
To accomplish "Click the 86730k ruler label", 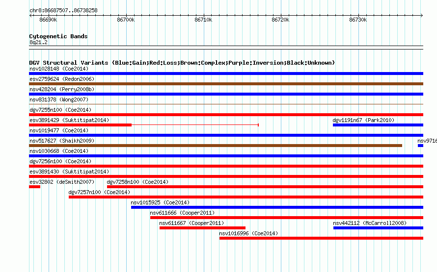I will pos(358,20).
